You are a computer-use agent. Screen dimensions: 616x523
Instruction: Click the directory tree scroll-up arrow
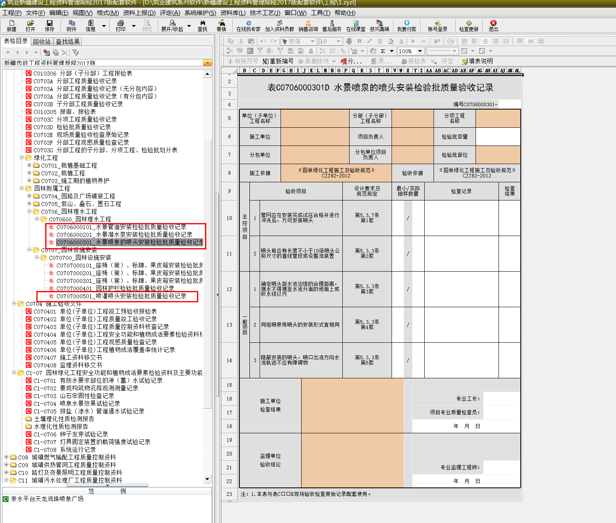tap(207, 74)
